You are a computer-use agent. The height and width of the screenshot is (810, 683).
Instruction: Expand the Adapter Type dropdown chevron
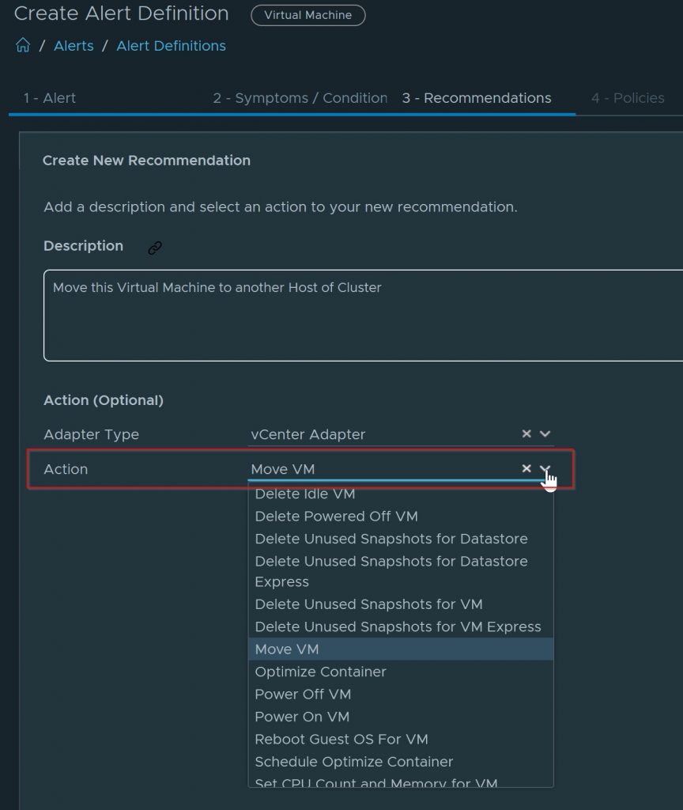(545, 434)
